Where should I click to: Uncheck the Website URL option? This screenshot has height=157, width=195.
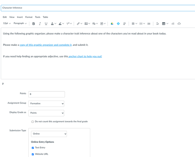pos(33,154)
